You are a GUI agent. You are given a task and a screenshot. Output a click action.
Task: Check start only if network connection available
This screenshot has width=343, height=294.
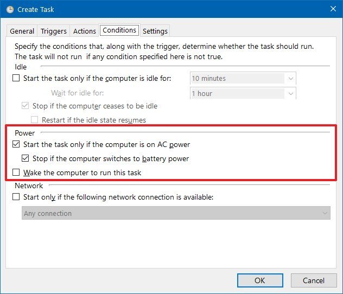(16, 197)
